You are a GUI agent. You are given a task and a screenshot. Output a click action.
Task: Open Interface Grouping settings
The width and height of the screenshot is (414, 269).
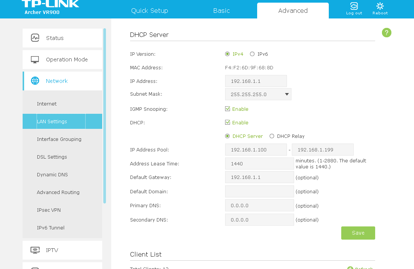(x=59, y=139)
